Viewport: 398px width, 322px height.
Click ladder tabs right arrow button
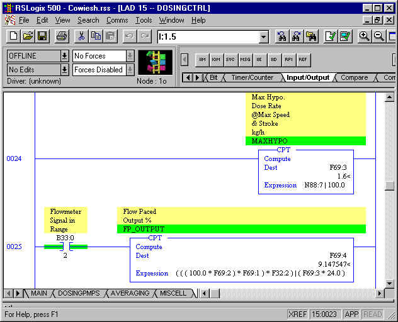coord(18,294)
